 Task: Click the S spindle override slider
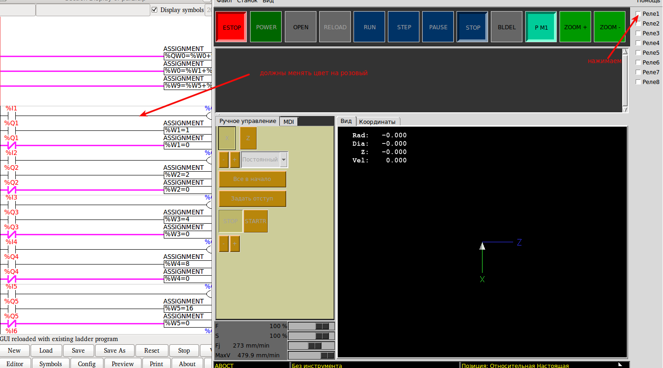[x=311, y=336]
